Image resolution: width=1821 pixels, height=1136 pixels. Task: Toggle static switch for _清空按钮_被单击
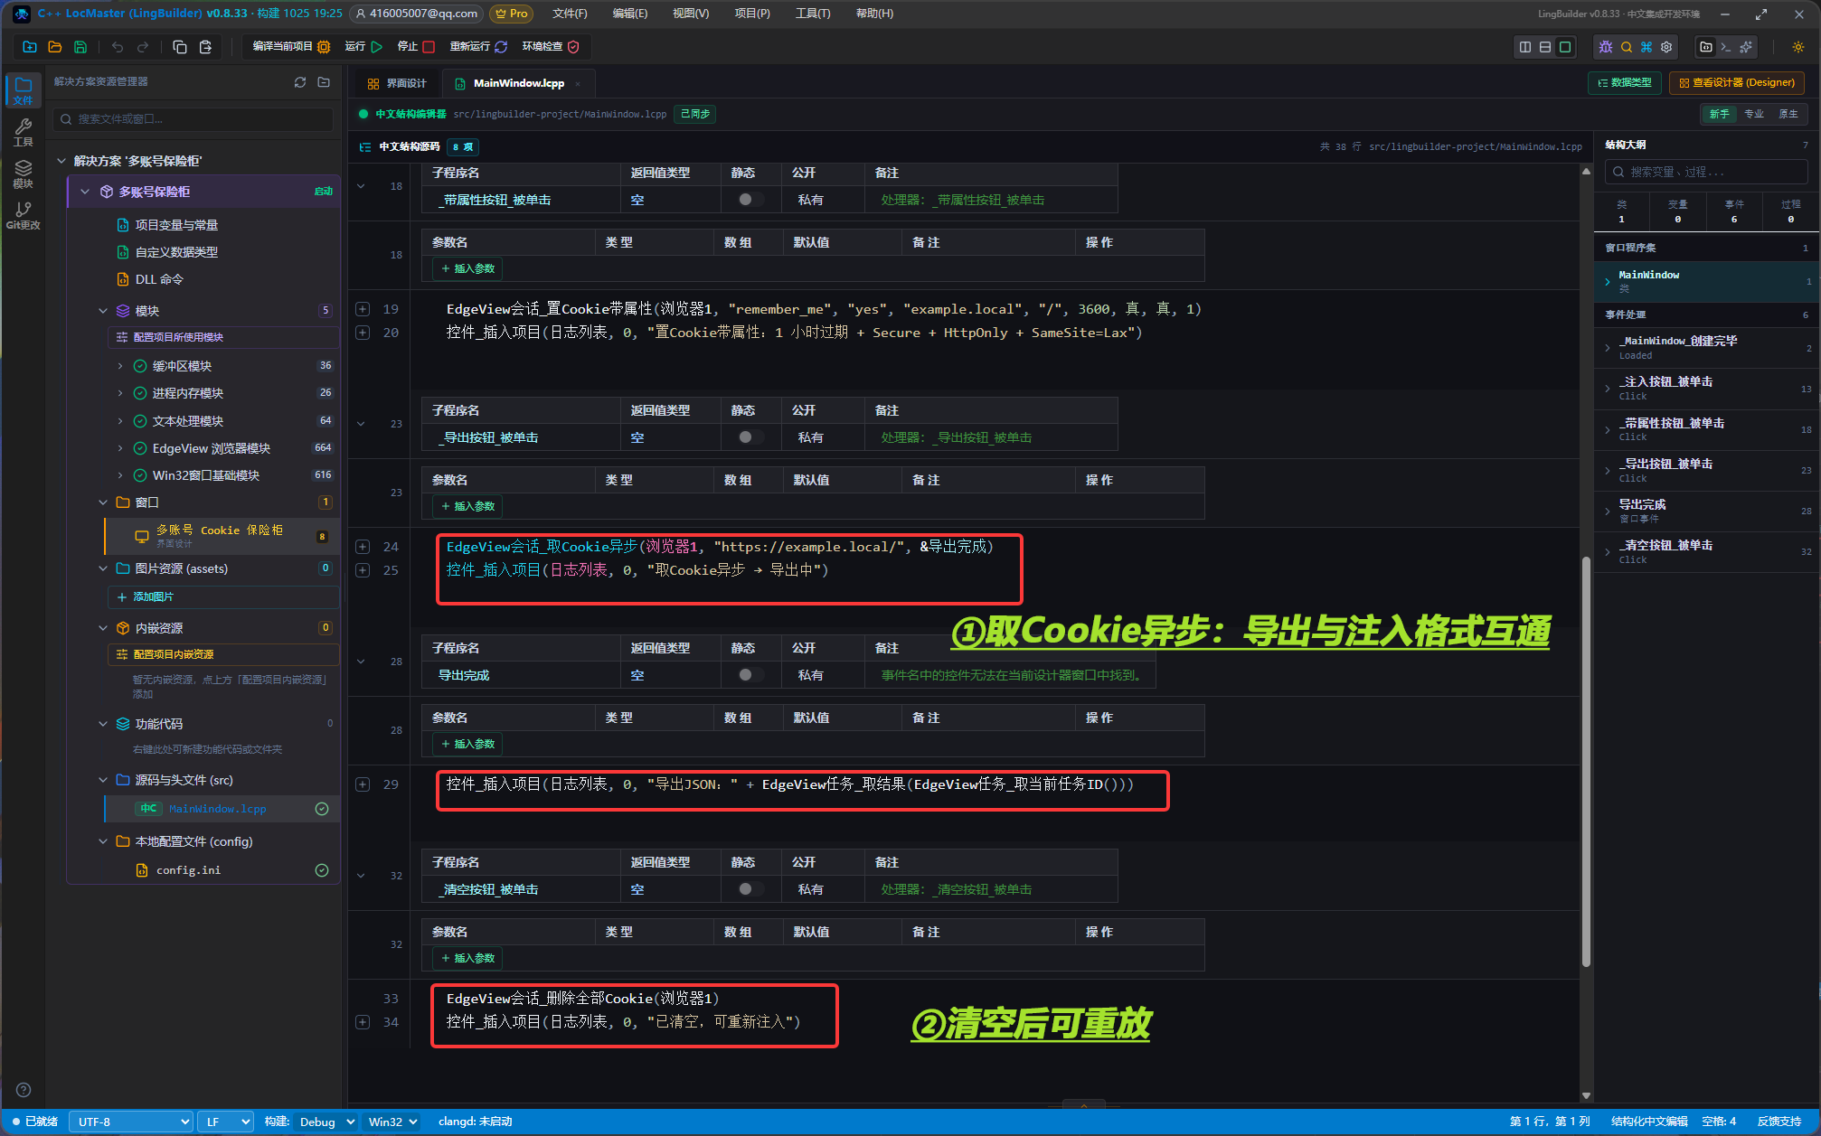tap(749, 889)
